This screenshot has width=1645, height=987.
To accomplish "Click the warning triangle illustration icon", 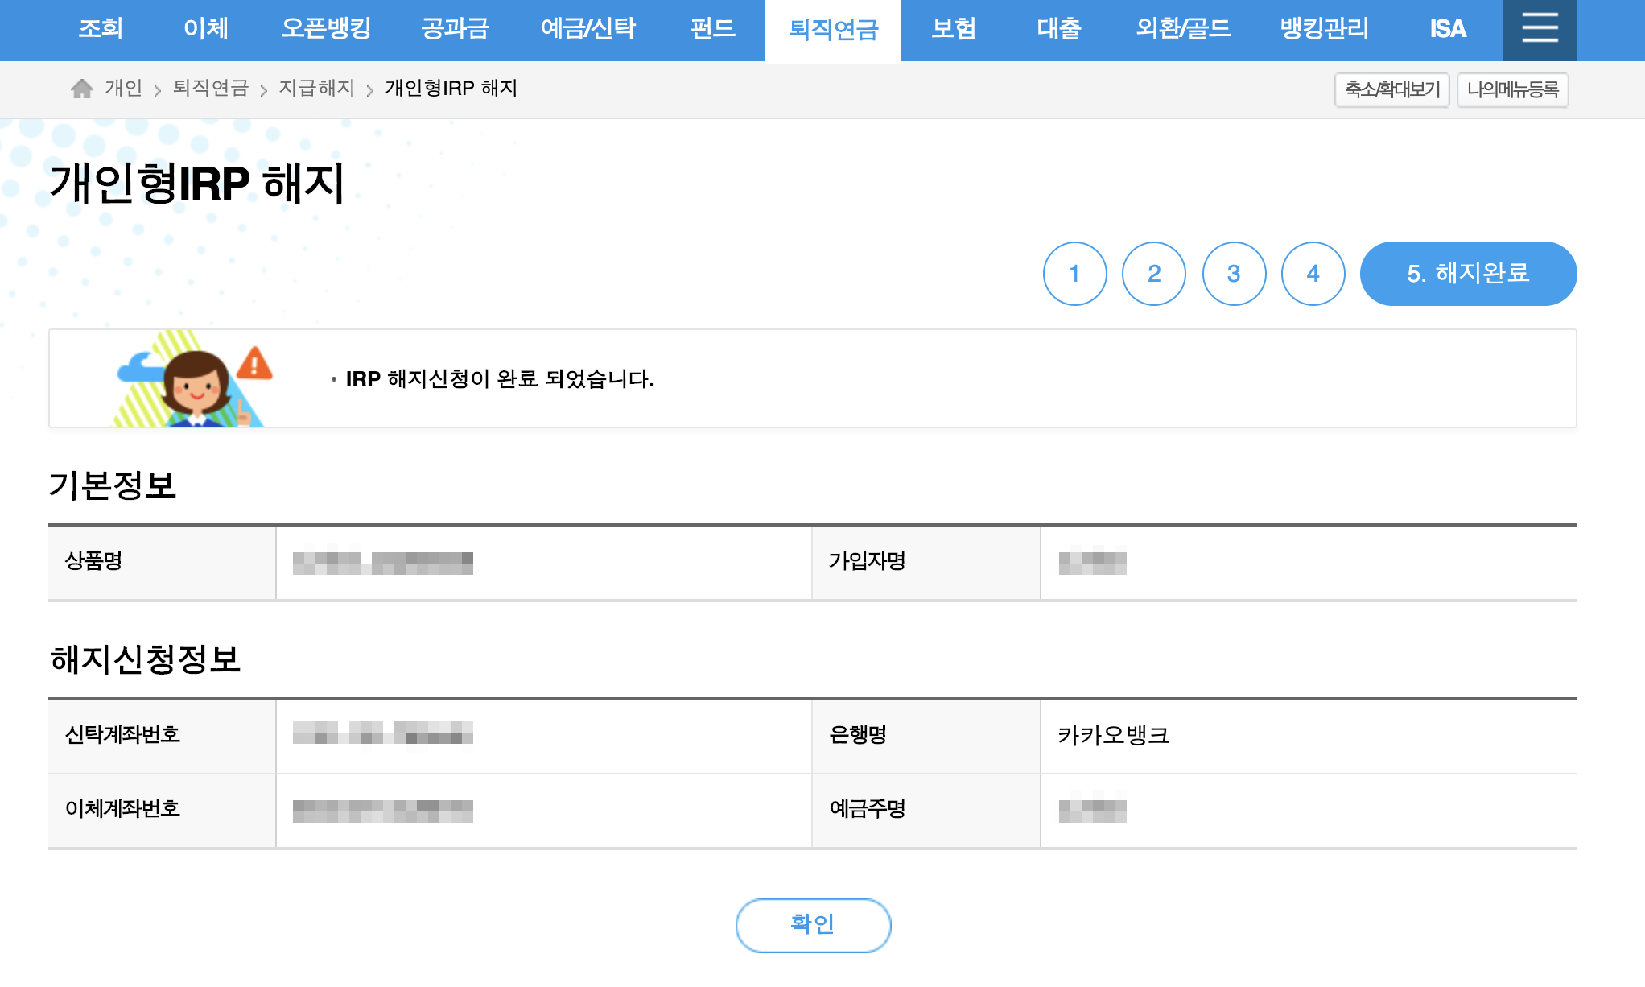I will pyautogui.click(x=254, y=364).
